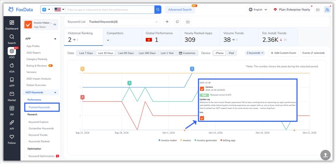Switch to the Volume Trends tab
The image size is (336, 164).
click(239, 37)
